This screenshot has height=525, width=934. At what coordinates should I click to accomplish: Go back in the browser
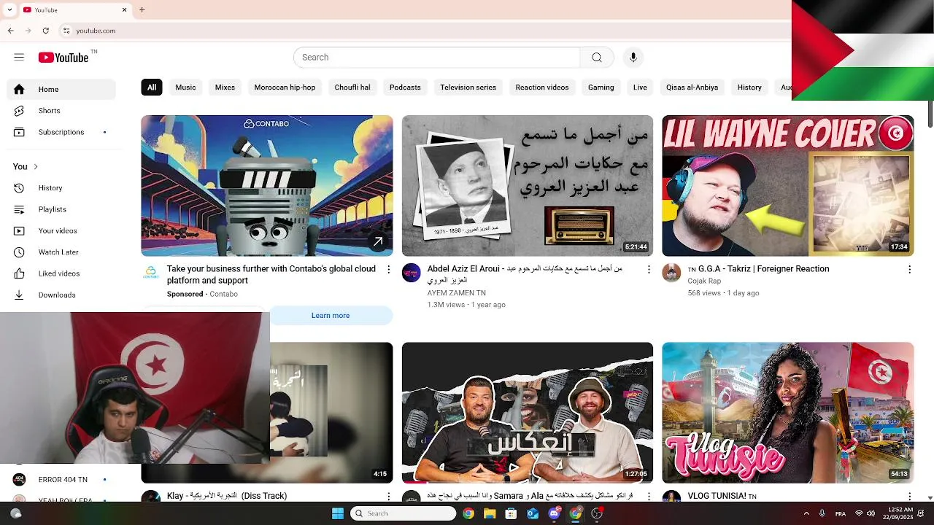click(x=10, y=31)
